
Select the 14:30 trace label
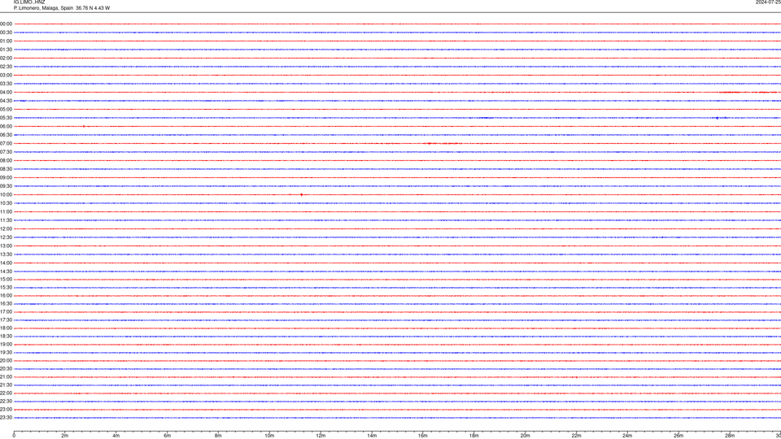tap(6, 272)
